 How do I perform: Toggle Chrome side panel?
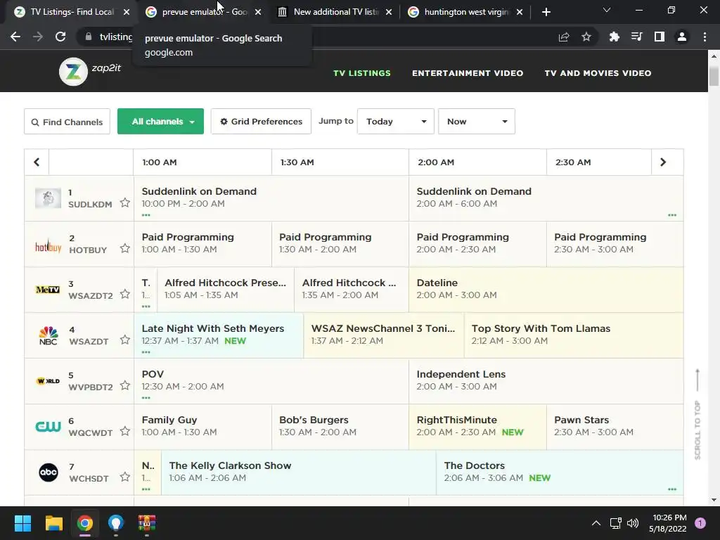[660, 37]
